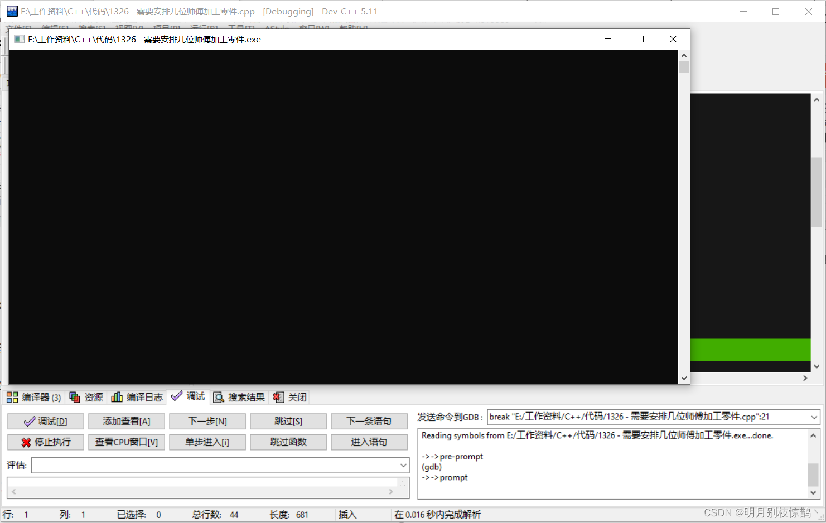Click the GDB output scrollbar up arrow
The width and height of the screenshot is (826, 523).
point(813,435)
